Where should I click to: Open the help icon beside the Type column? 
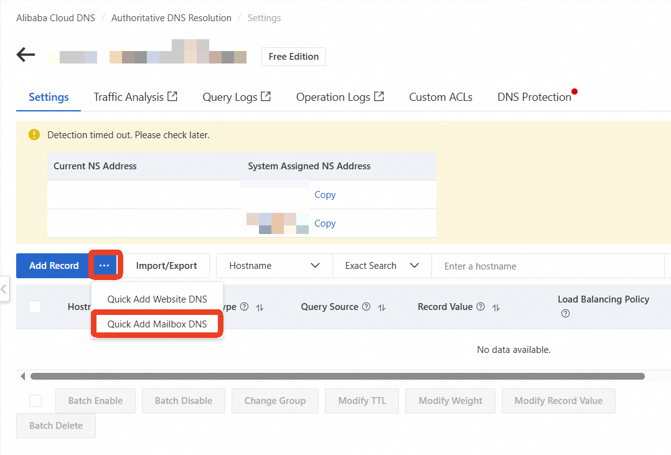245,306
